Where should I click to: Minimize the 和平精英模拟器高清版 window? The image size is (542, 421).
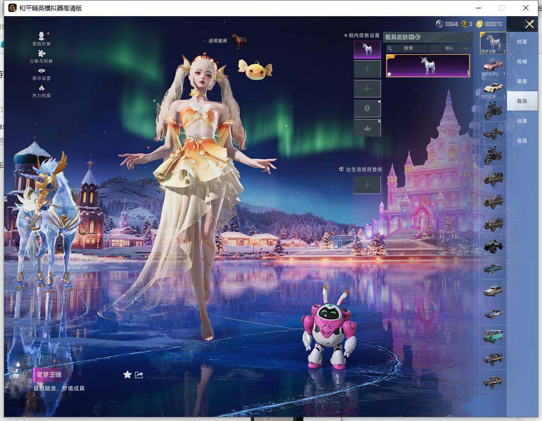[x=479, y=8]
